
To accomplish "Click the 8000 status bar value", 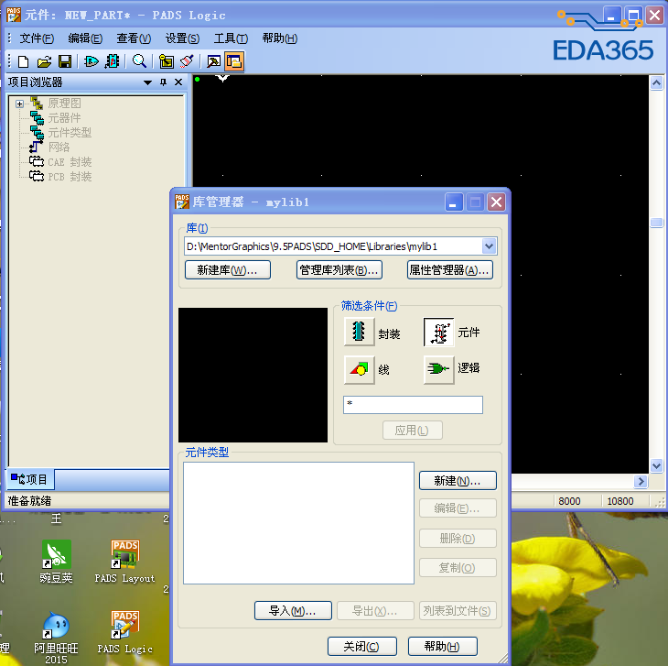I will point(569,501).
